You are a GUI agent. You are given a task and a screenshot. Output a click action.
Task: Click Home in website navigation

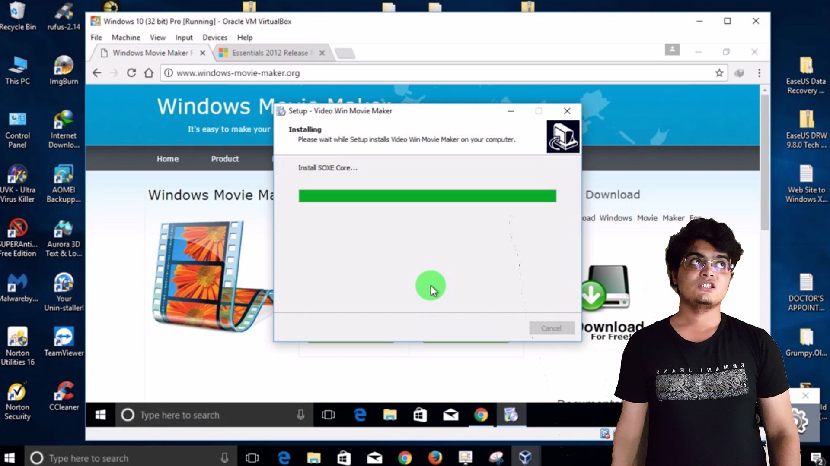click(x=168, y=159)
